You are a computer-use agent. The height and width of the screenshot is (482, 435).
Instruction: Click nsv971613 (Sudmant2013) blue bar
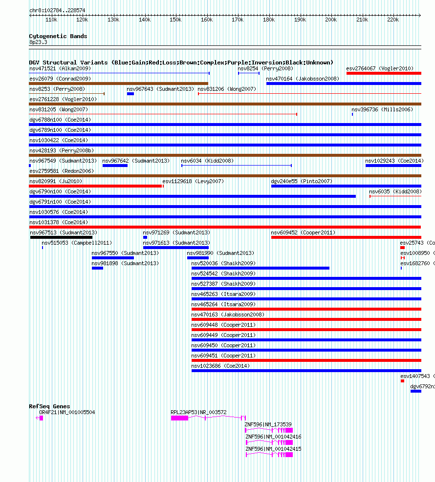[x=176, y=248]
